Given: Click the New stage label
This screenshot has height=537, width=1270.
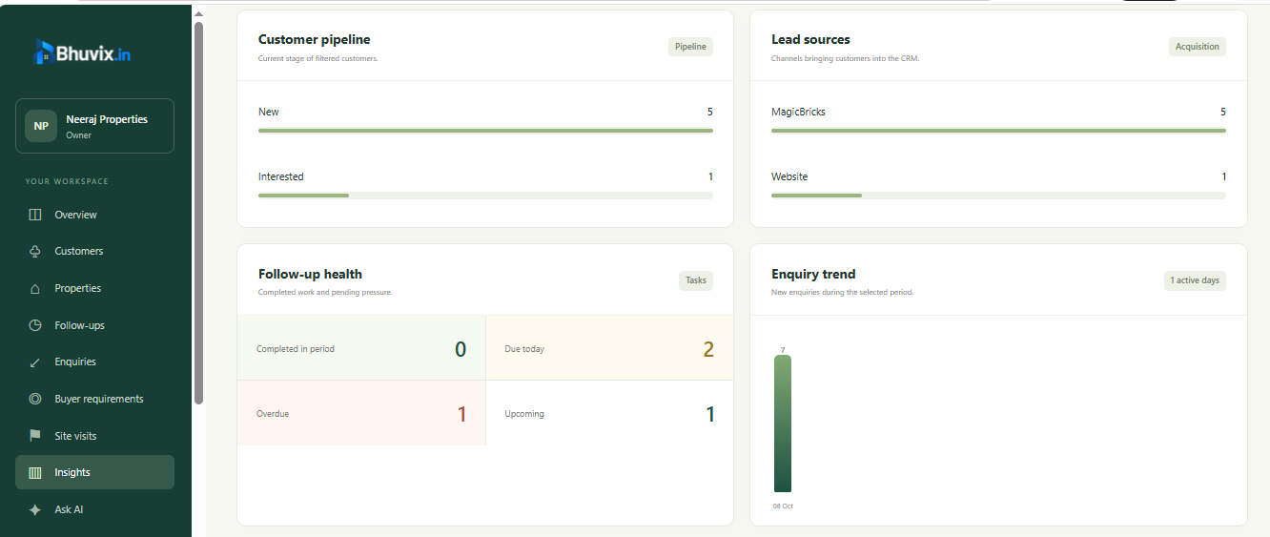Looking at the screenshot, I should point(269,112).
